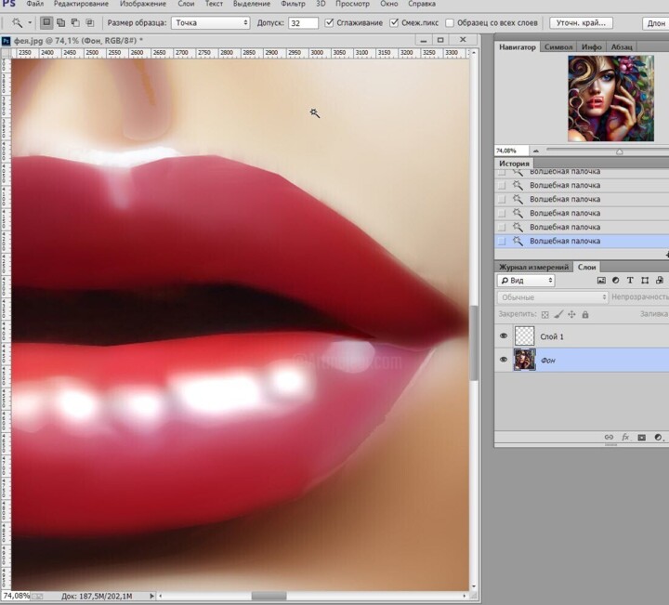Create new adjustment layer icon

[659, 438]
